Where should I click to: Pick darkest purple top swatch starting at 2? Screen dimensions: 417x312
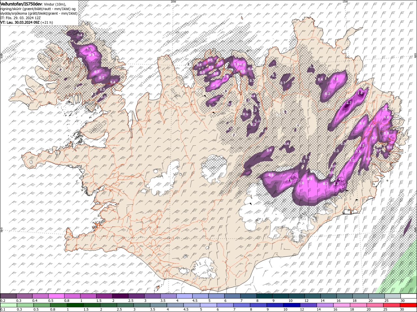coord(120,296)
